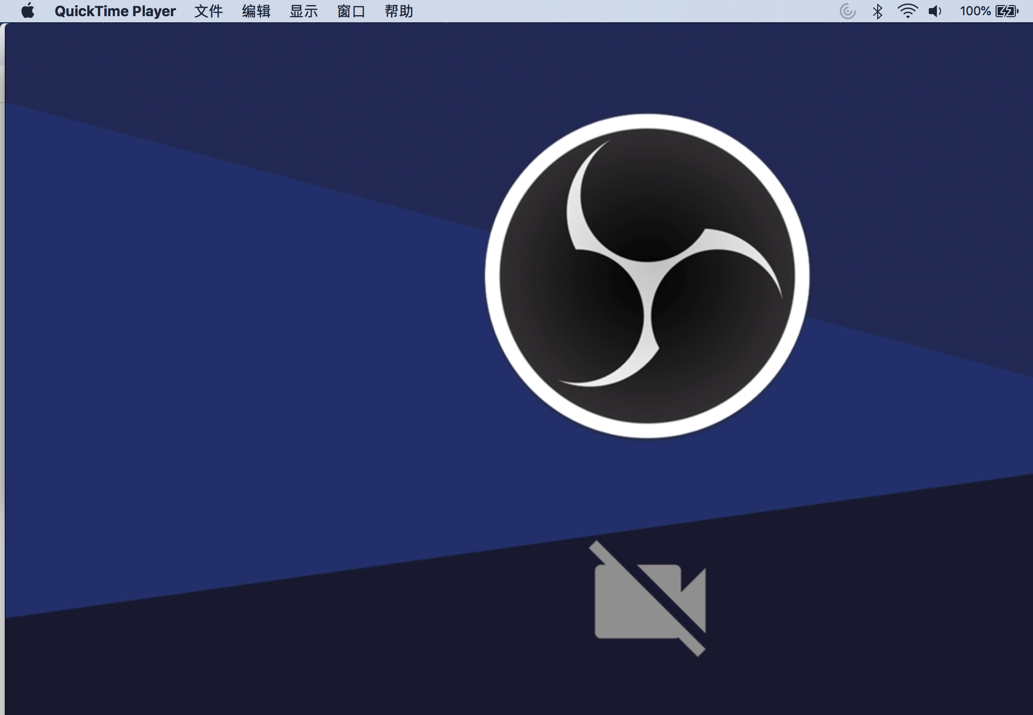
Task: Open the 编辑 menu
Action: click(x=256, y=11)
